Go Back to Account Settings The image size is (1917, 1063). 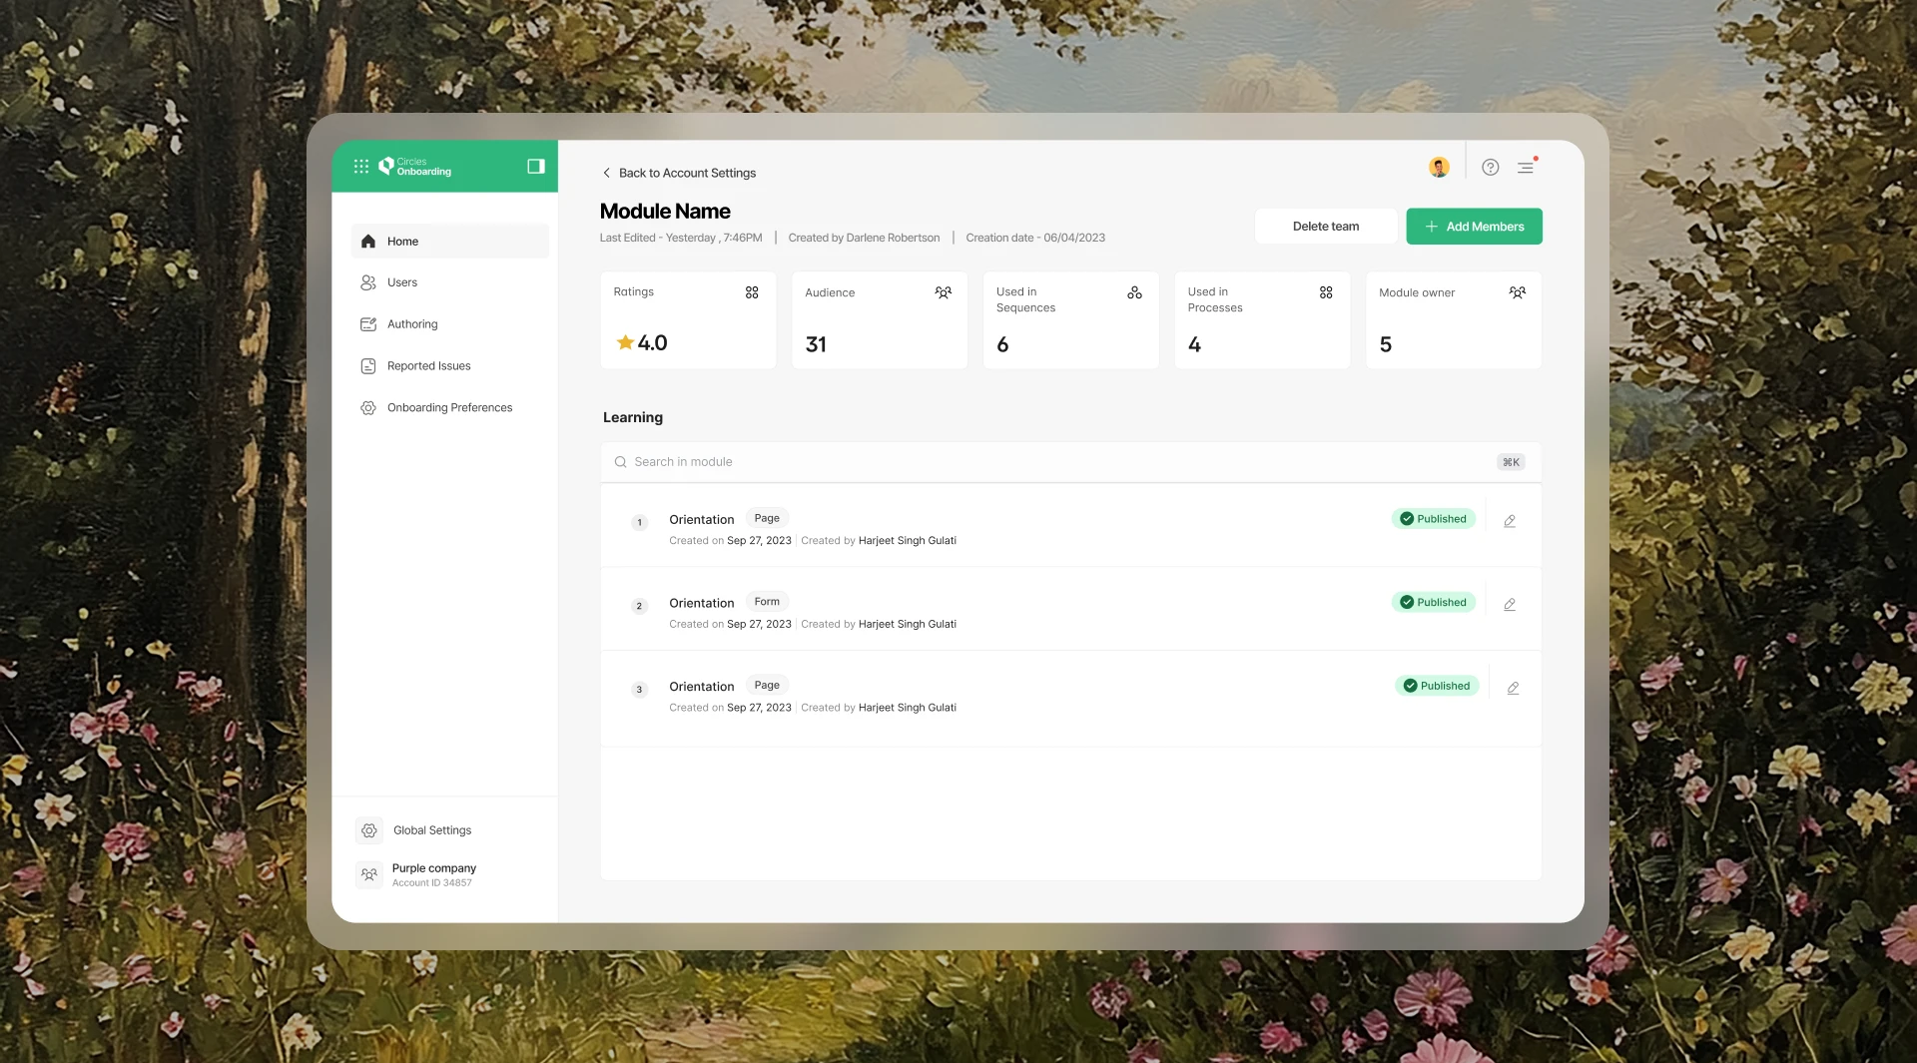click(x=687, y=173)
